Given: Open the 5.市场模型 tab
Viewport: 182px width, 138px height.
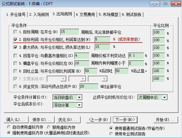Looking at the screenshot, I should (x=109, y=15).
